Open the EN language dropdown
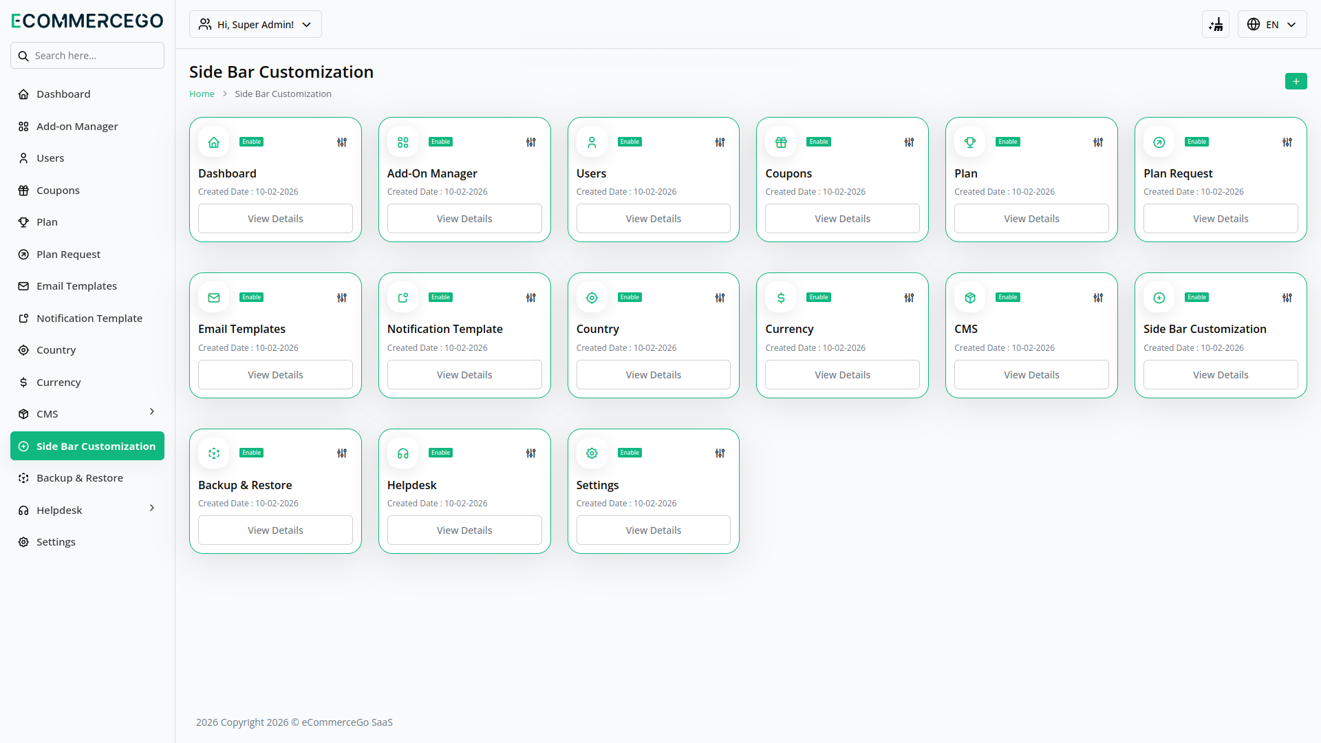1321x743 pixels. click(x=1272, y=24)
